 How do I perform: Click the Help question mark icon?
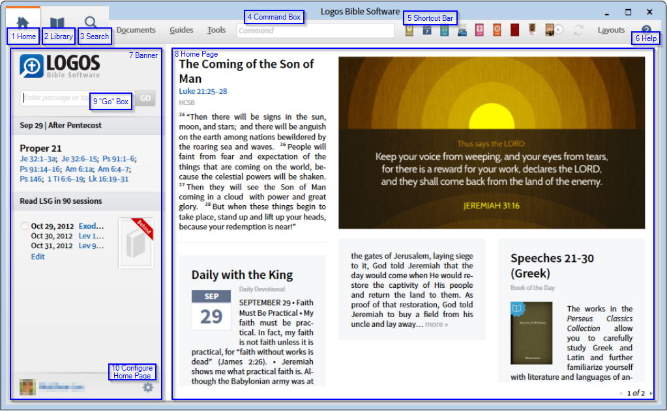646,30
